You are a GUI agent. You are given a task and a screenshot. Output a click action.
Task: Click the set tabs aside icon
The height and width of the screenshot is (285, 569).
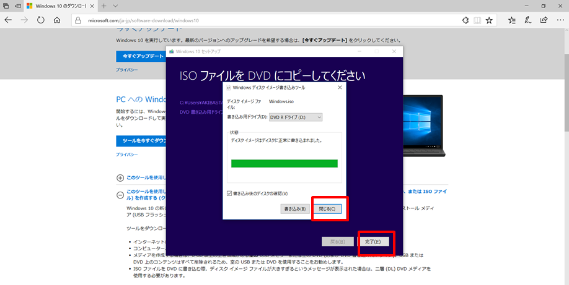pos(17,6)
